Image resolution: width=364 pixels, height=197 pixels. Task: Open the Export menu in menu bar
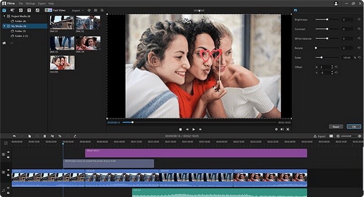point(41,3)
